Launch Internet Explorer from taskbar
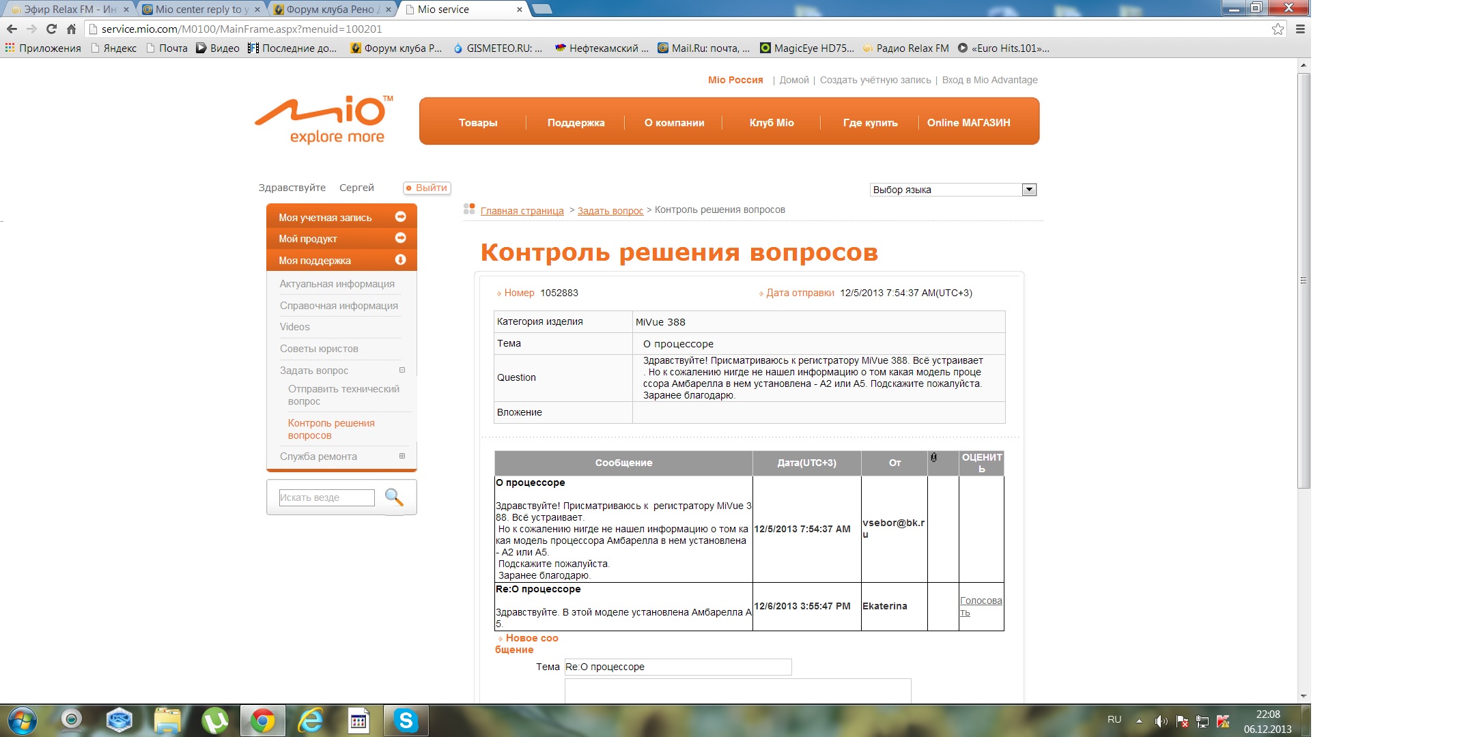This screenshot has width=1464, height=737. tap(311, 721)
